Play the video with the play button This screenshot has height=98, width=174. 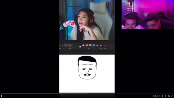(2, 96)
